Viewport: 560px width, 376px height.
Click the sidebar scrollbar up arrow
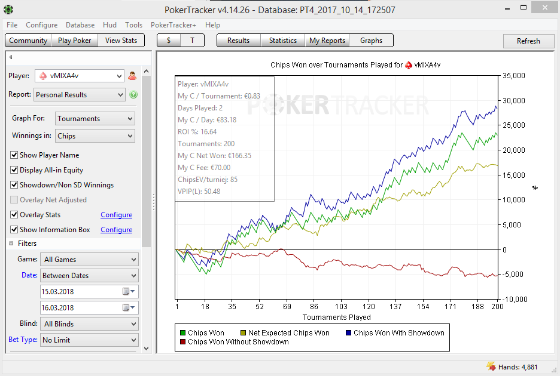[x=146, y=71]
